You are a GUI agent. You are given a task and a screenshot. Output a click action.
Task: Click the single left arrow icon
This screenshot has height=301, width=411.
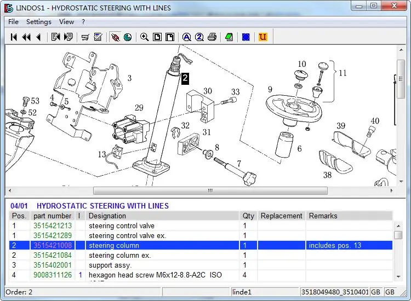click(x=38, y=37)
